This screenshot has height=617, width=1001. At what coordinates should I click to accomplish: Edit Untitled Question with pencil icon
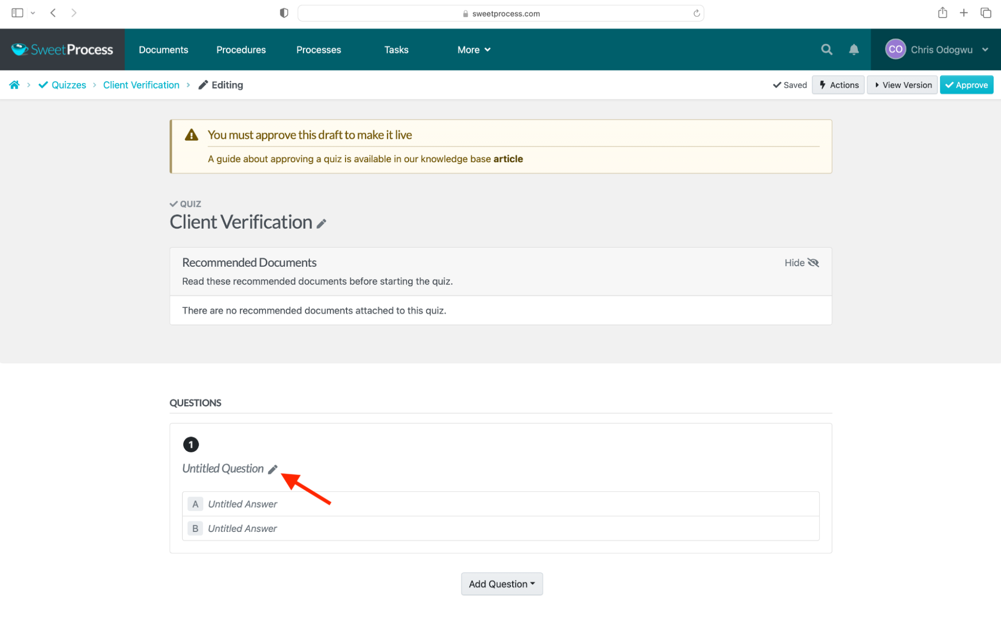pyautogui.click(x=272, y=469)
